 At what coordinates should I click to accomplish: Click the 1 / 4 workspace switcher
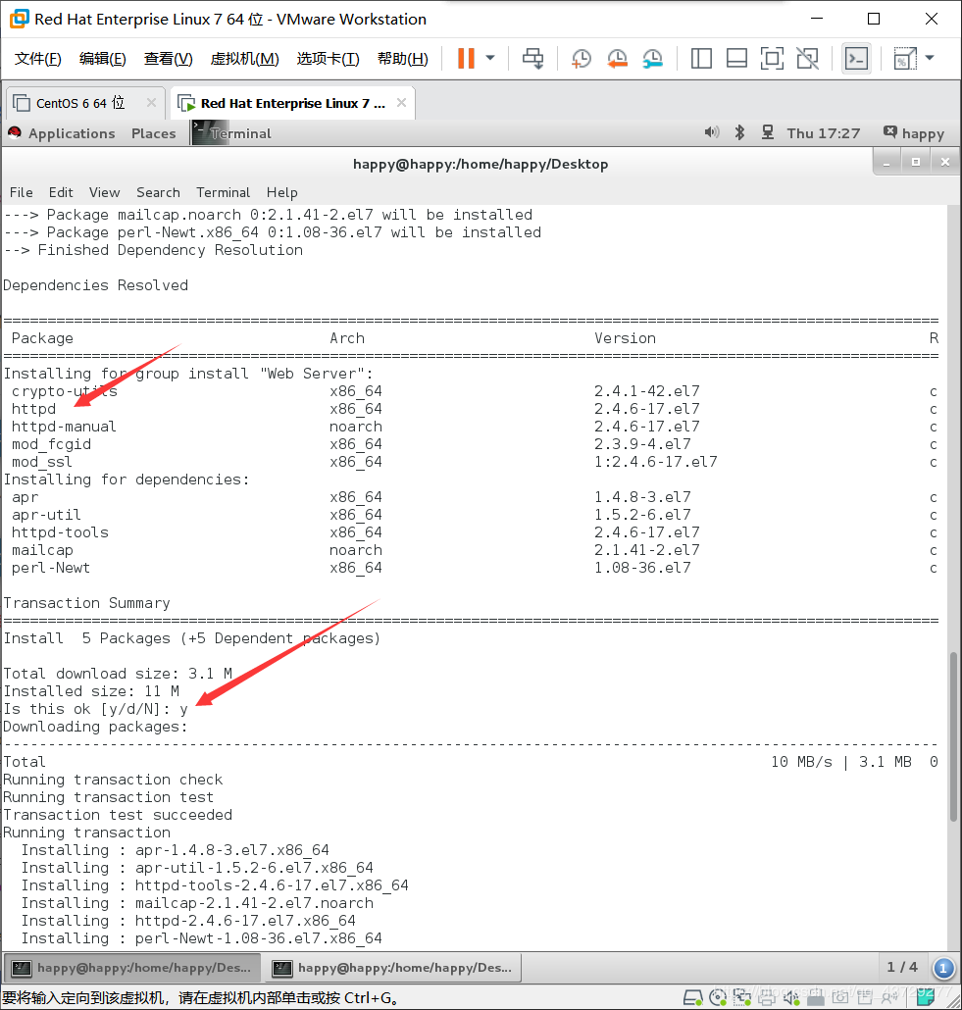click(x=902, y=967)
